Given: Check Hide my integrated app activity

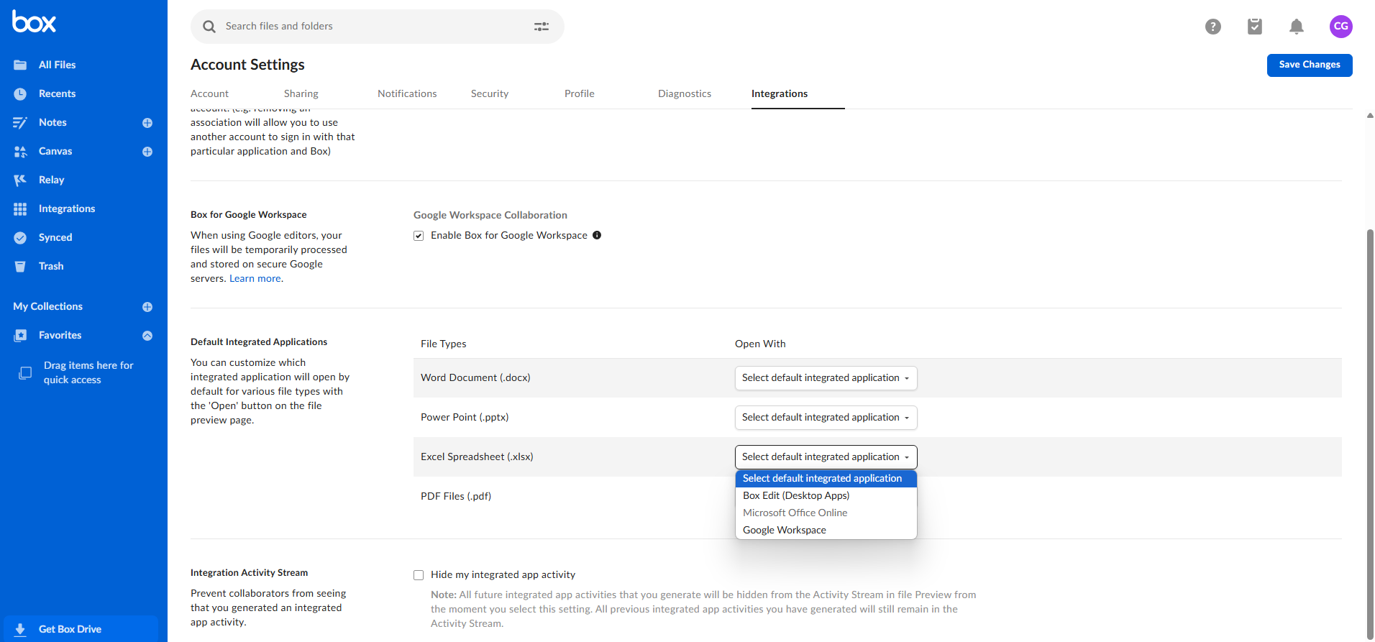Looking at the screenshot, I should pos(419,575).
